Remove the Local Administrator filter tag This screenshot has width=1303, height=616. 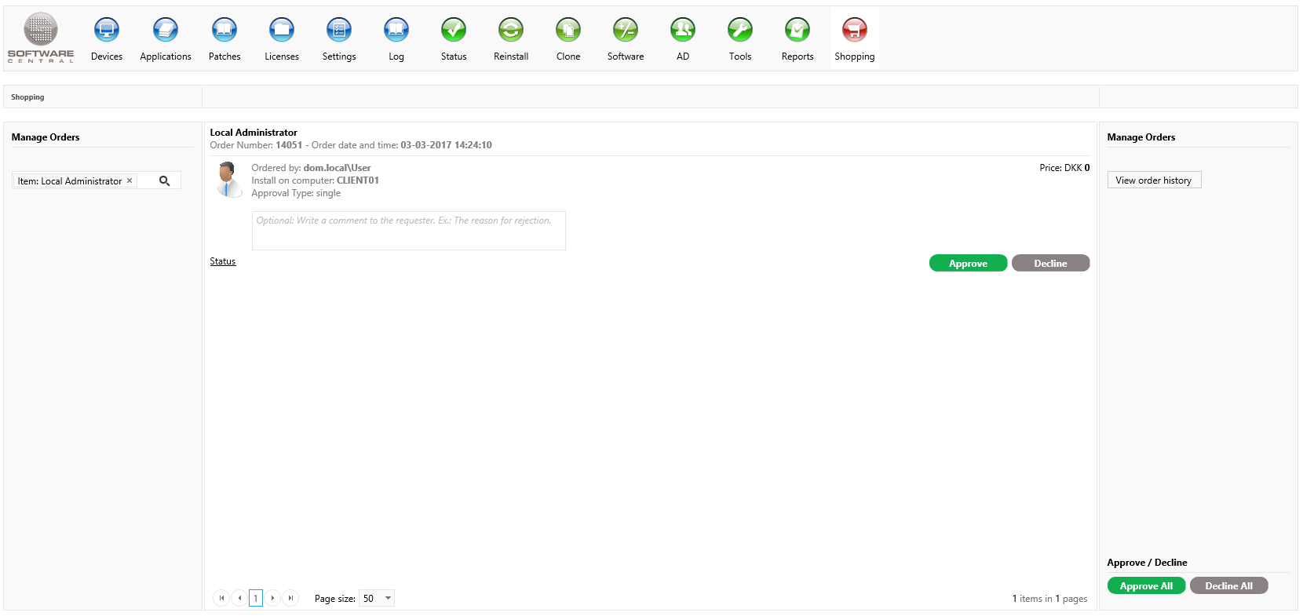pos(130,180)
